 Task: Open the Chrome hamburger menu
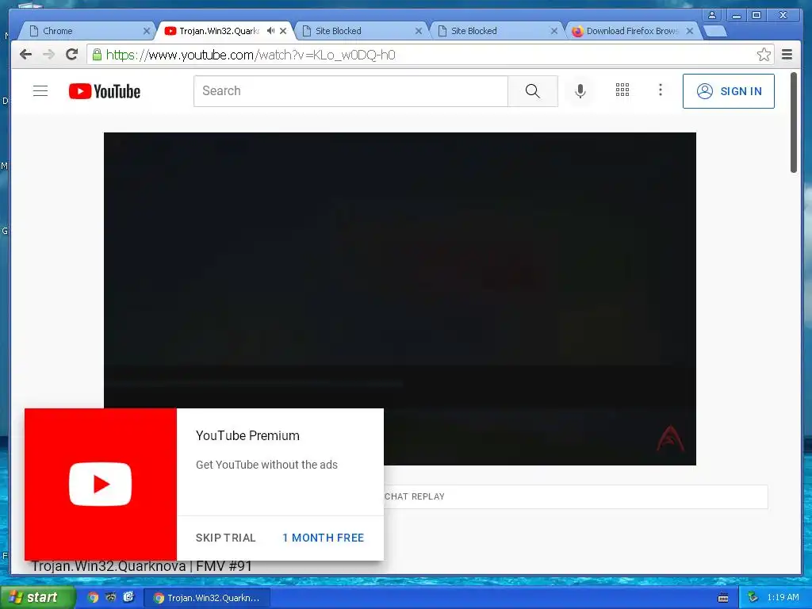(787, 55)
